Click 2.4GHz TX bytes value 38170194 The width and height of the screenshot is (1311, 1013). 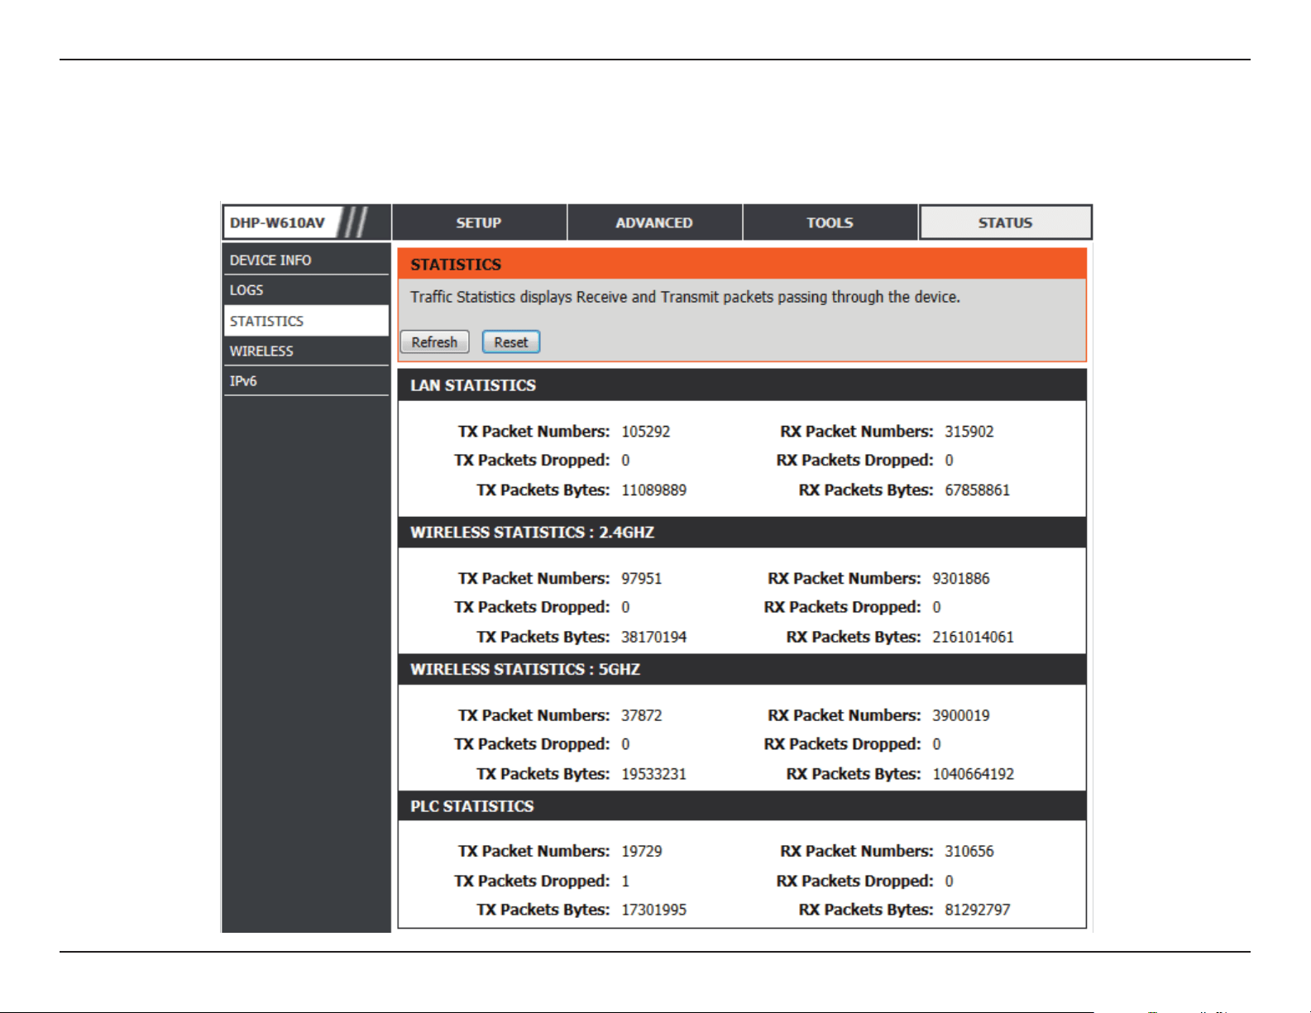(654, 638)
